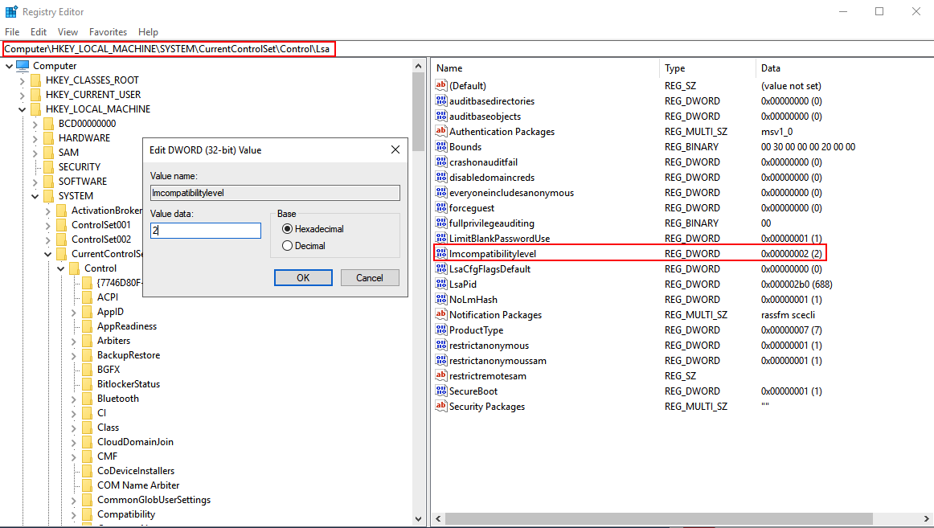Screen dimensions: 934x528
Task: Select the ACPI key in tree
Action: (x=108, y=297)
